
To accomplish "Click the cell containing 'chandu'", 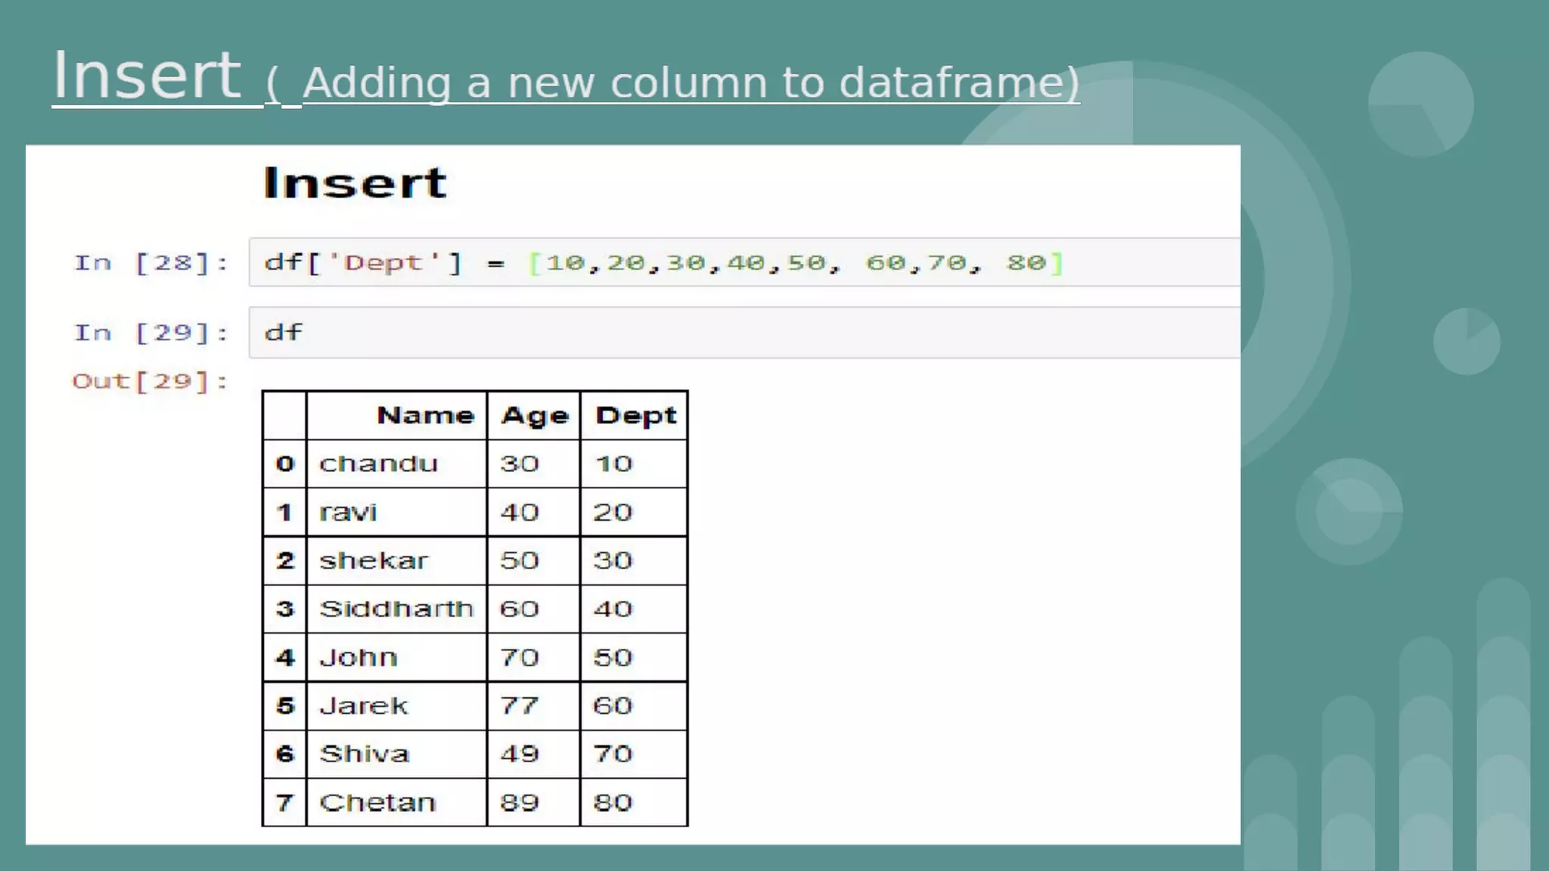I will [x=379, y=463].
